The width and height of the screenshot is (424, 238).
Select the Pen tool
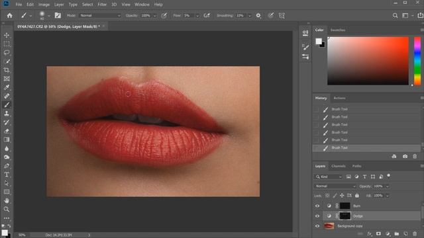pos(7,166)
